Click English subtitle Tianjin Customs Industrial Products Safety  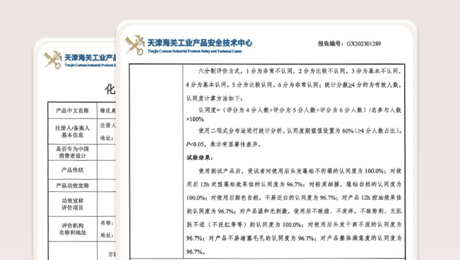(195, 51)
